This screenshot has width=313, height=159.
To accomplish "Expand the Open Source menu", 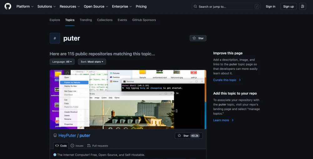I will (96, 6).
